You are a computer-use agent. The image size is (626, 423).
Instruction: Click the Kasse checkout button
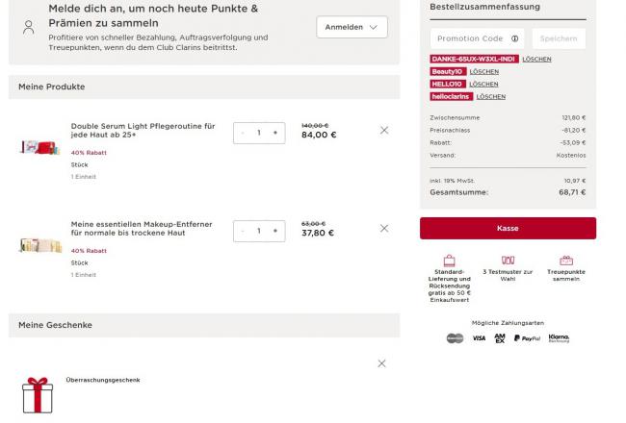(508, 229)
